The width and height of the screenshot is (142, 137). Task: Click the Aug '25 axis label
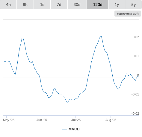111,120
